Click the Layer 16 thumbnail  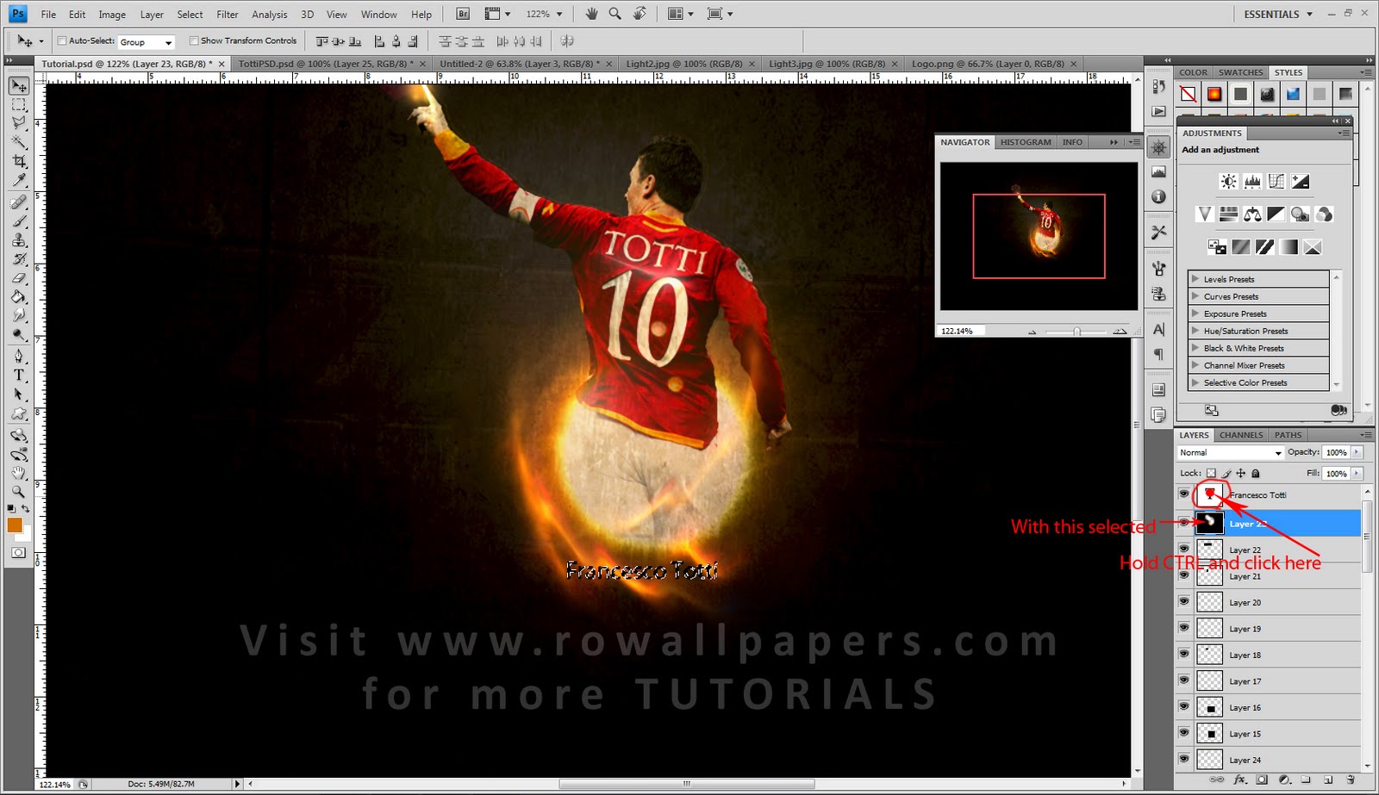coord(1210,707)
